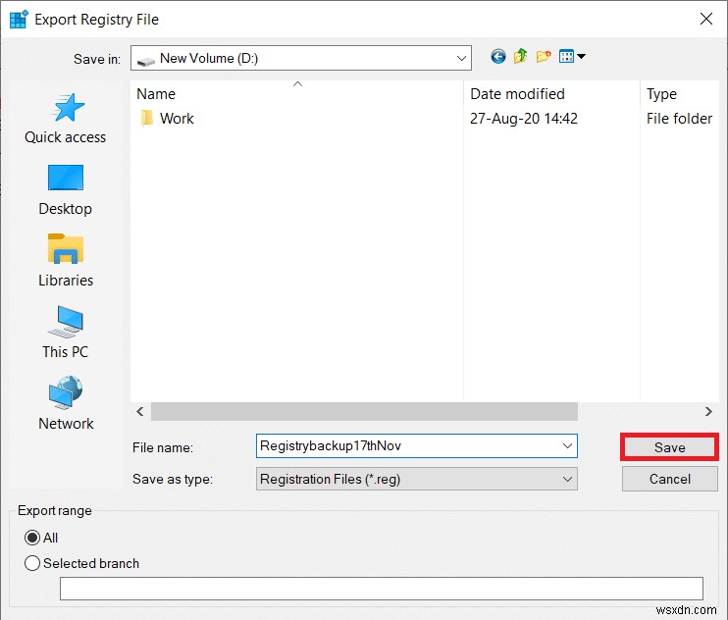Screen dimensions: 728x620
Task: Click the File name text field
Action: coord(416,446)
